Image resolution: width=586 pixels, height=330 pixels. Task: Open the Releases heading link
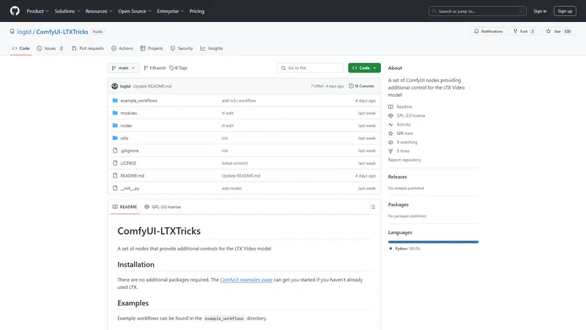[397, 177]
